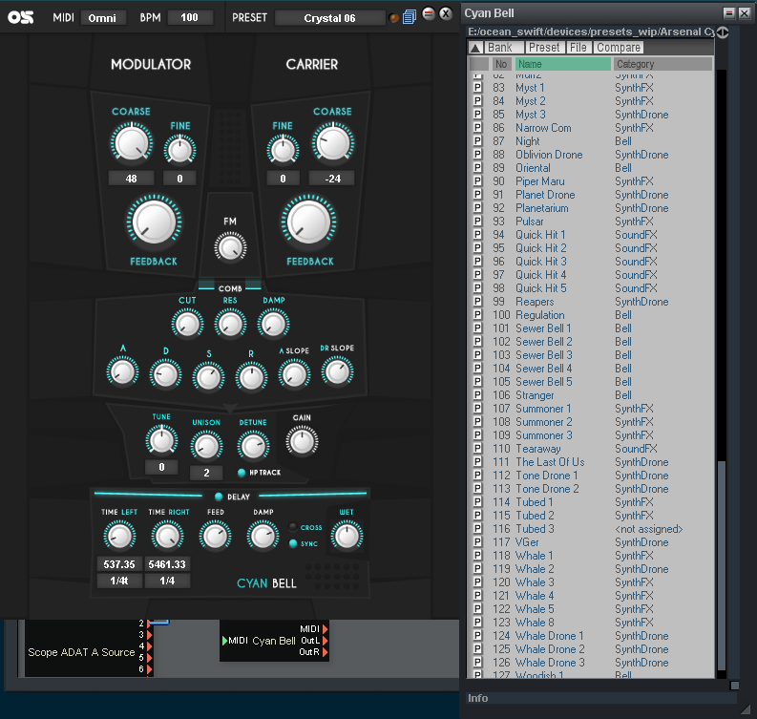Click the small orange dot next to preset name
The image size is (757, 719).
pyautogui.click(x=394, y=18)
